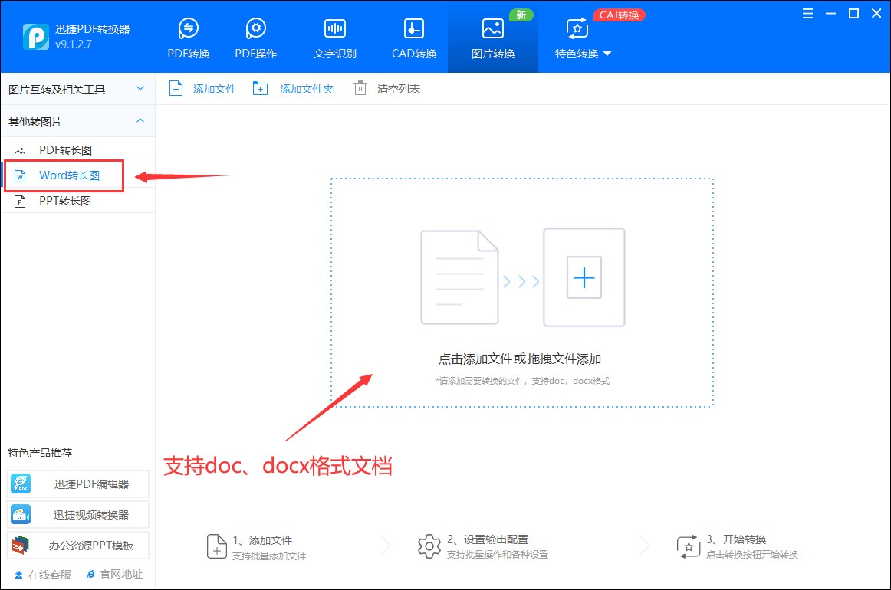This screenshot has height=590, width=891.
Task: Click 2、设置输出配置 step label
Action: click(x=488, y=539)
